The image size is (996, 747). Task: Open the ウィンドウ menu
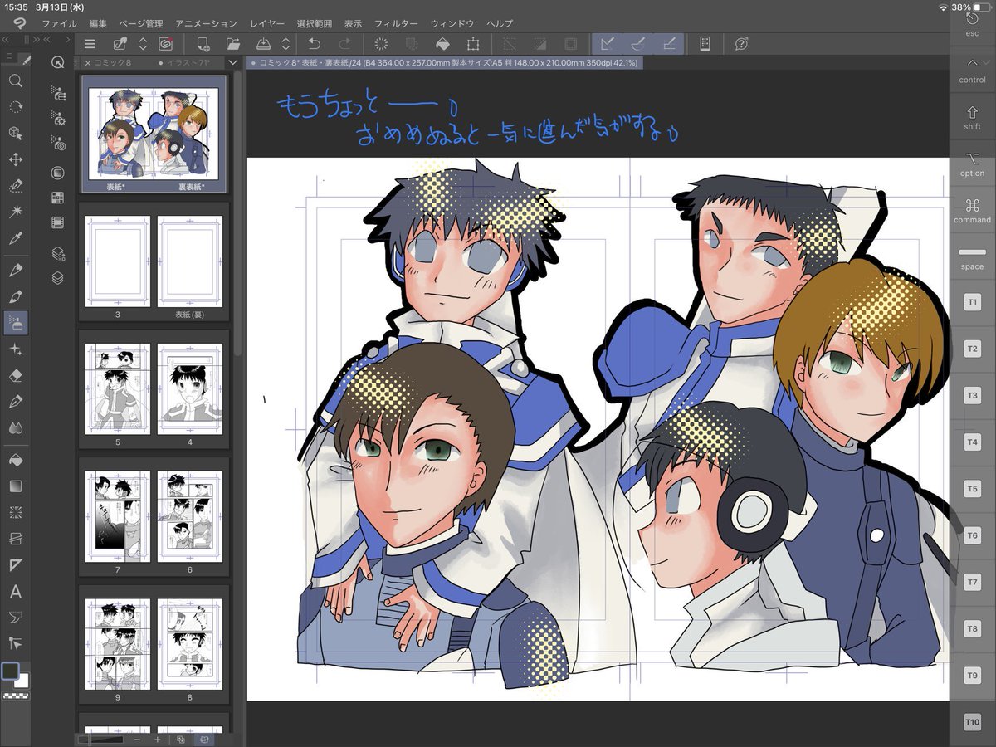(454, 24)
